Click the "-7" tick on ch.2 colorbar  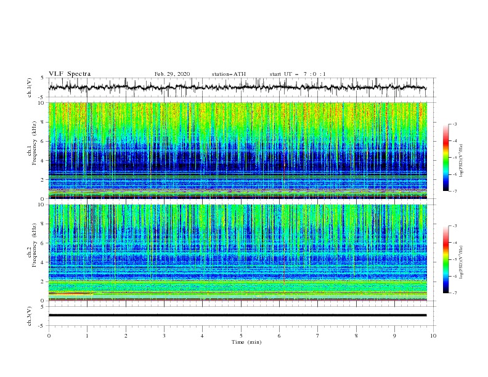coord(455,293)
